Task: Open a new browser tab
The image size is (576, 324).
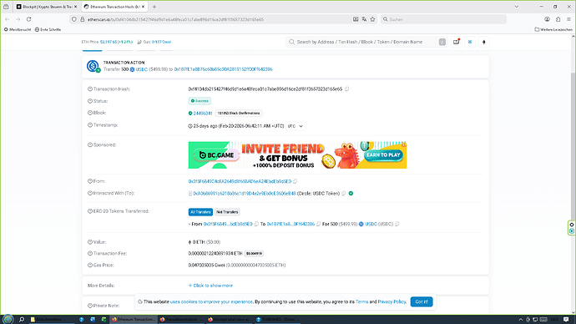Action: [154, 7]
